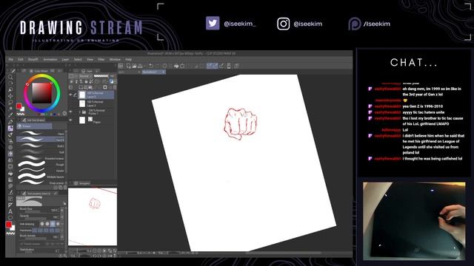Open the Twitter icon in stream header
This screenshot has width=474, height=266.
point(213,23)
